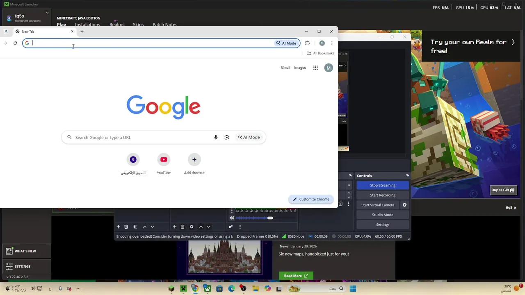Open the Realm banner chevron arrow
This screenshot has height=295, width=525.
(x=513, y=42)
